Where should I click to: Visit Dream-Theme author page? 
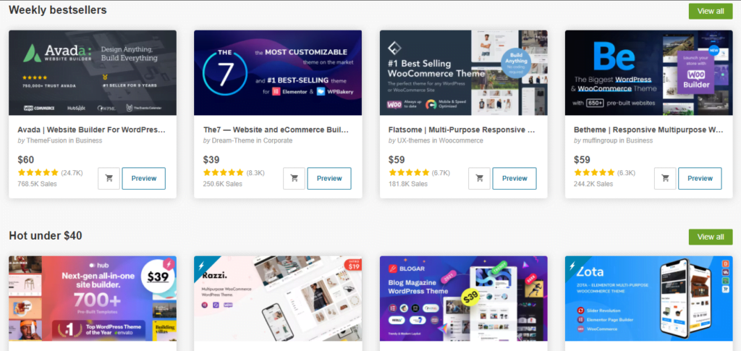[x=233, y=141]
